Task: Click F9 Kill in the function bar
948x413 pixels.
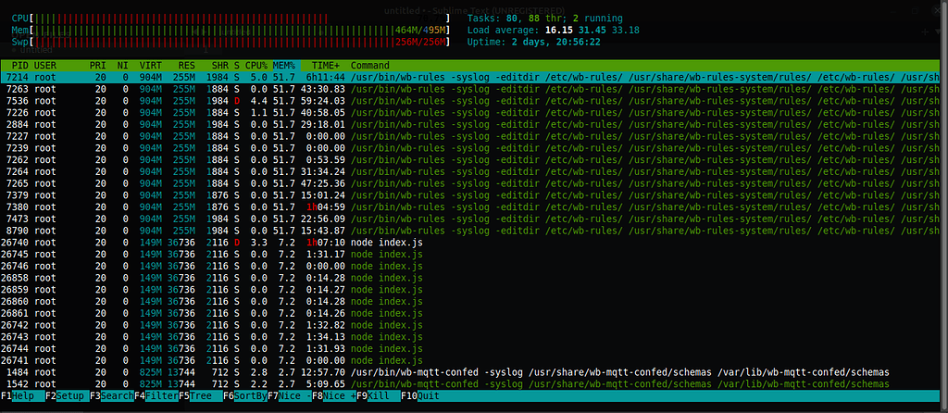Action: point(376,397)
